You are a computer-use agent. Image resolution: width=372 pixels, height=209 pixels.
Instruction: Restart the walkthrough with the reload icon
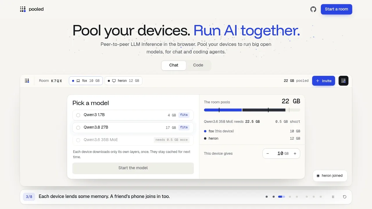point(345,197)
